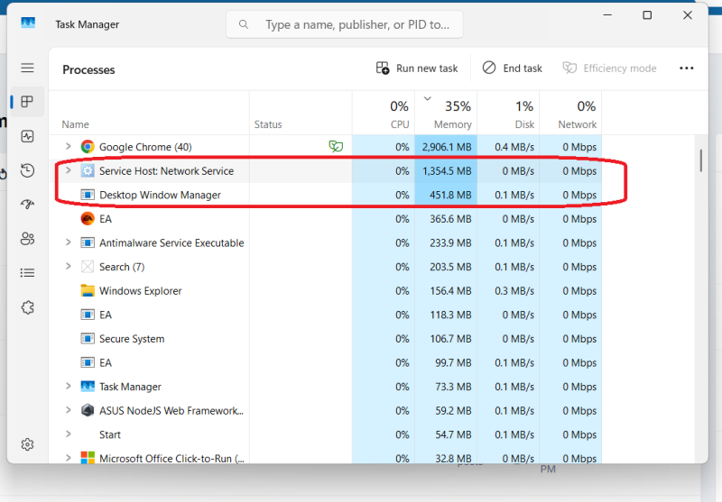The image size is (722, 502).
Task: Open Task Manager settings gear
Action: coord(27,444)
